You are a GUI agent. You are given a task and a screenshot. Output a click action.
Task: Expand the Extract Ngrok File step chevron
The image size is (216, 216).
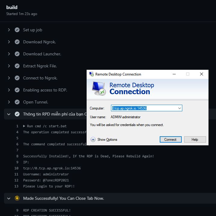pyautogui.click(x=9, y=66)
